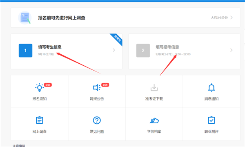
Task: Click the survey document icon in banner
Action: coord(25,18)
